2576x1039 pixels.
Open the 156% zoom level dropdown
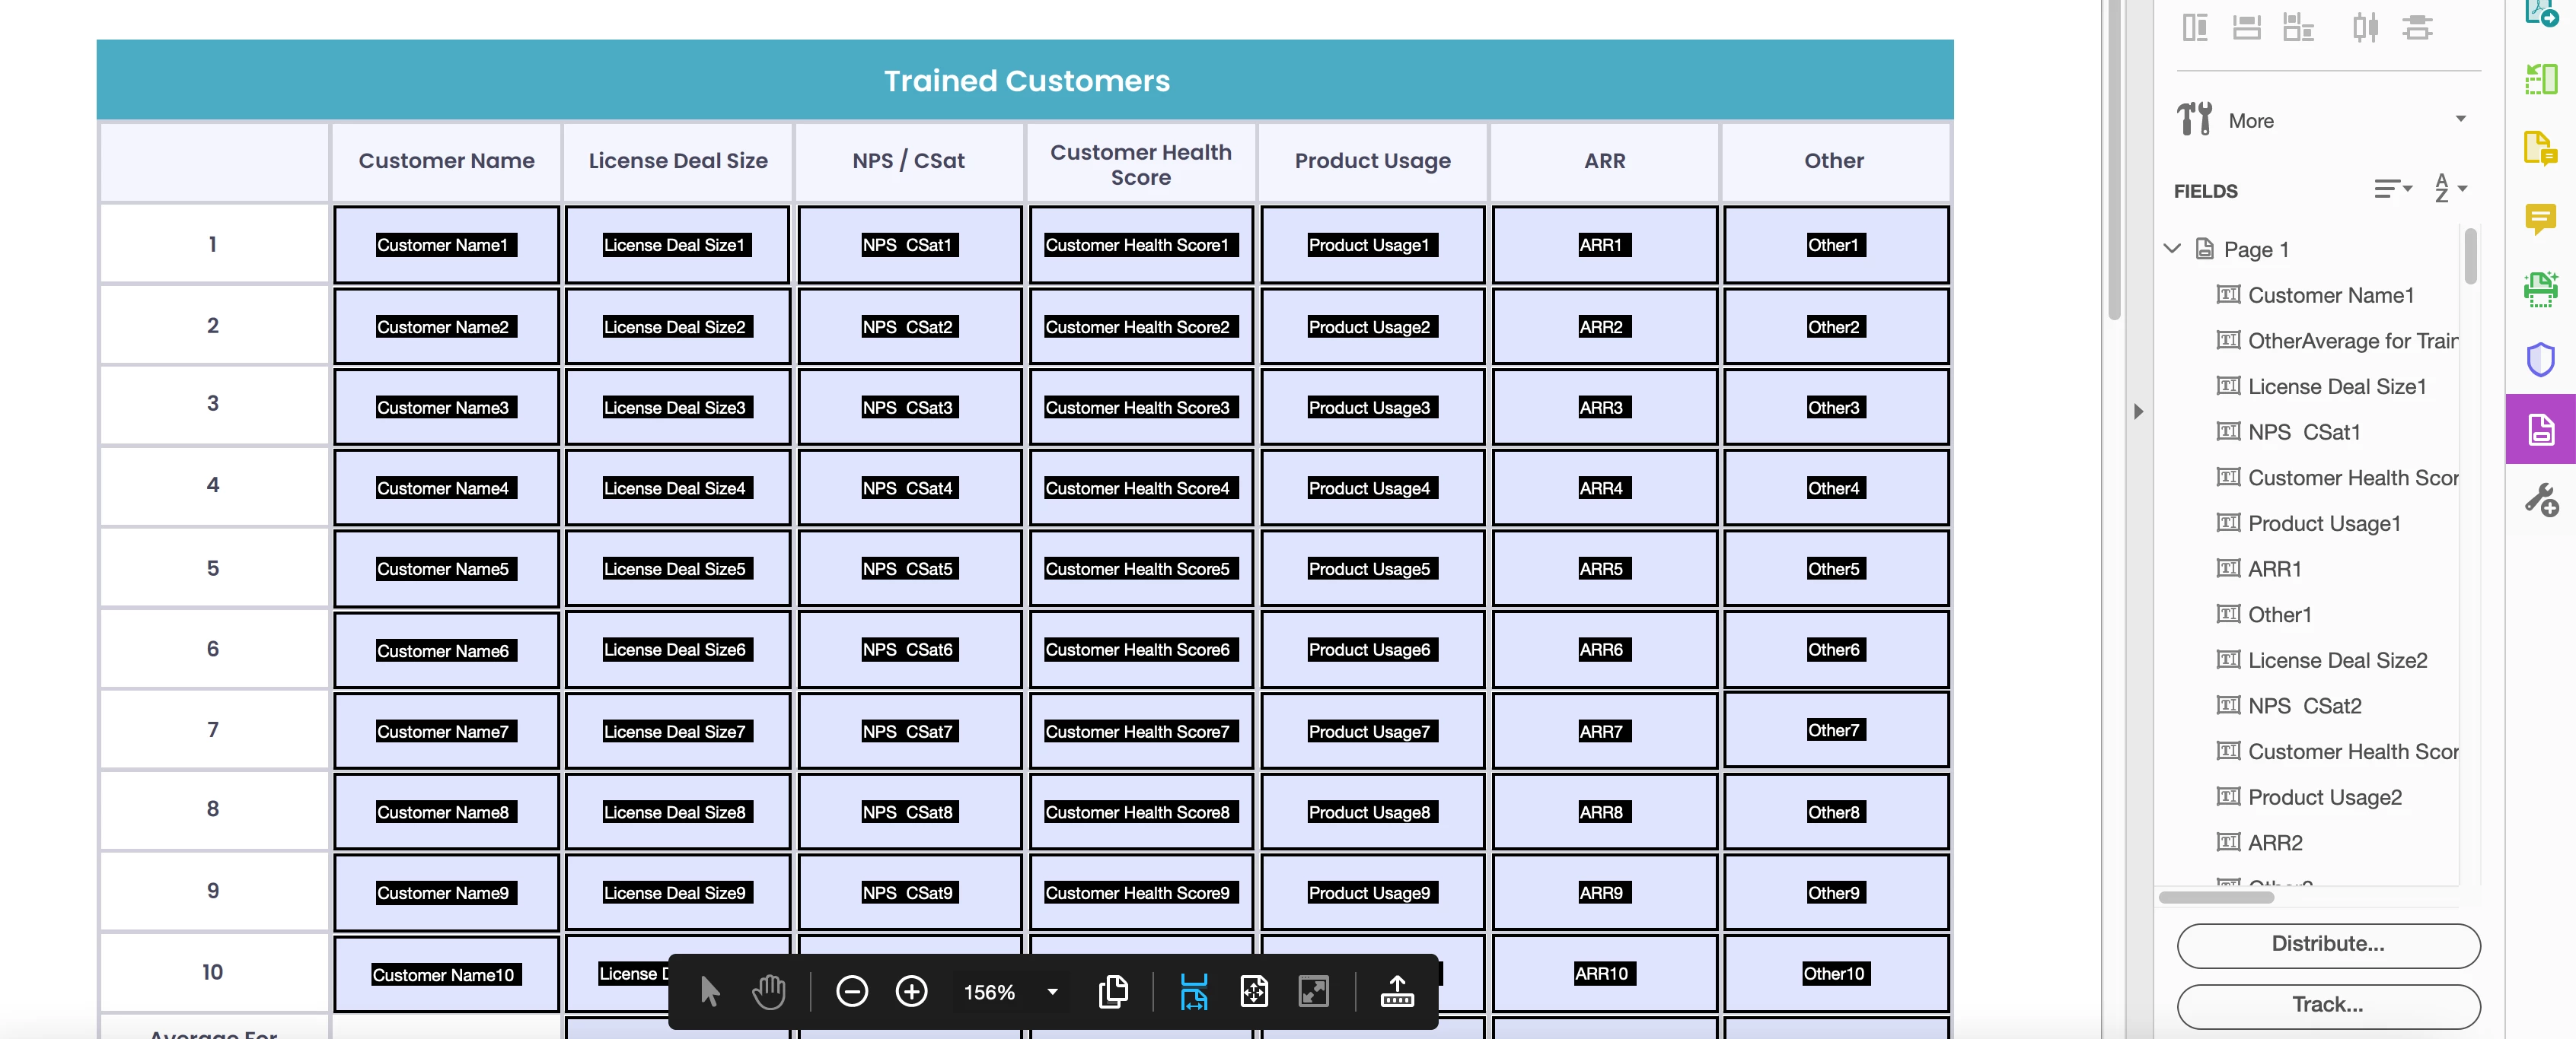[1052, 992]
